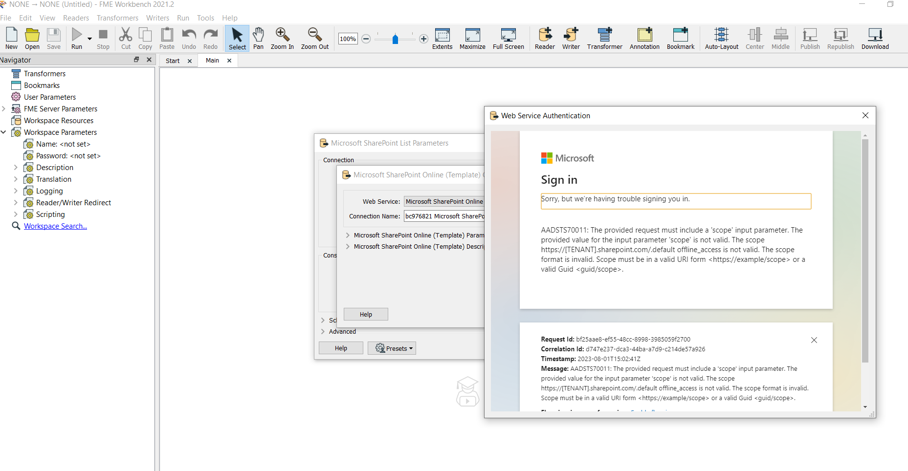
Task: Open the Presets dropdown button
Action: [392, 348]
